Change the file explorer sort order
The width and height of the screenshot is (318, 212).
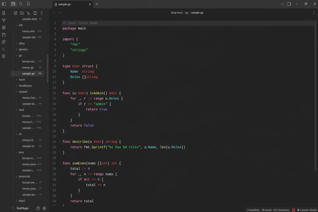coord(29,13)
